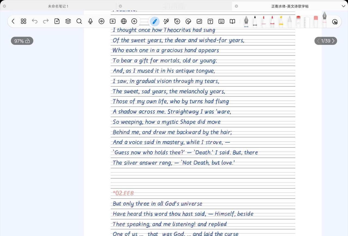This screenshot has height=236, width=348.
Task: Tap the line 'So weeping, how a mystic Shape did move'
Action: pos(167,122)
